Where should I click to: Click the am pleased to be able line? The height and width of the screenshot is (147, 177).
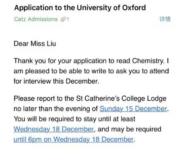click(91, 71)
